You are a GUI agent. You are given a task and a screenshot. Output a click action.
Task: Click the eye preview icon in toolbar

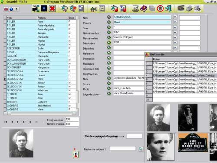click(x=181, y=8)
